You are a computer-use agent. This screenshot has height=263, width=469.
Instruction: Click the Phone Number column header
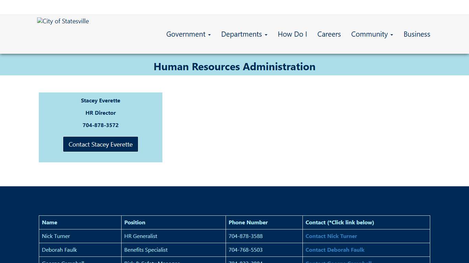[248, 222]
